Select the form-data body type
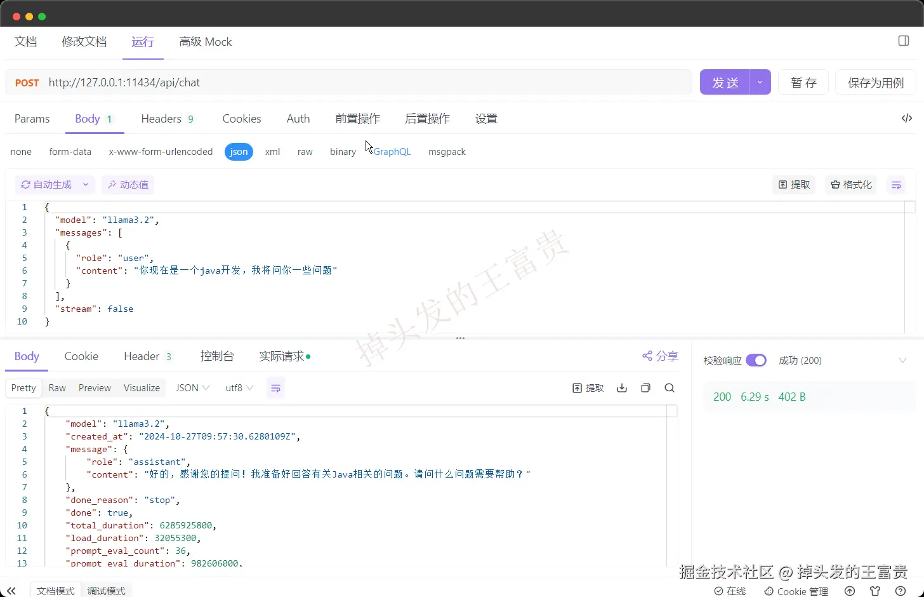 pos(70,152)
